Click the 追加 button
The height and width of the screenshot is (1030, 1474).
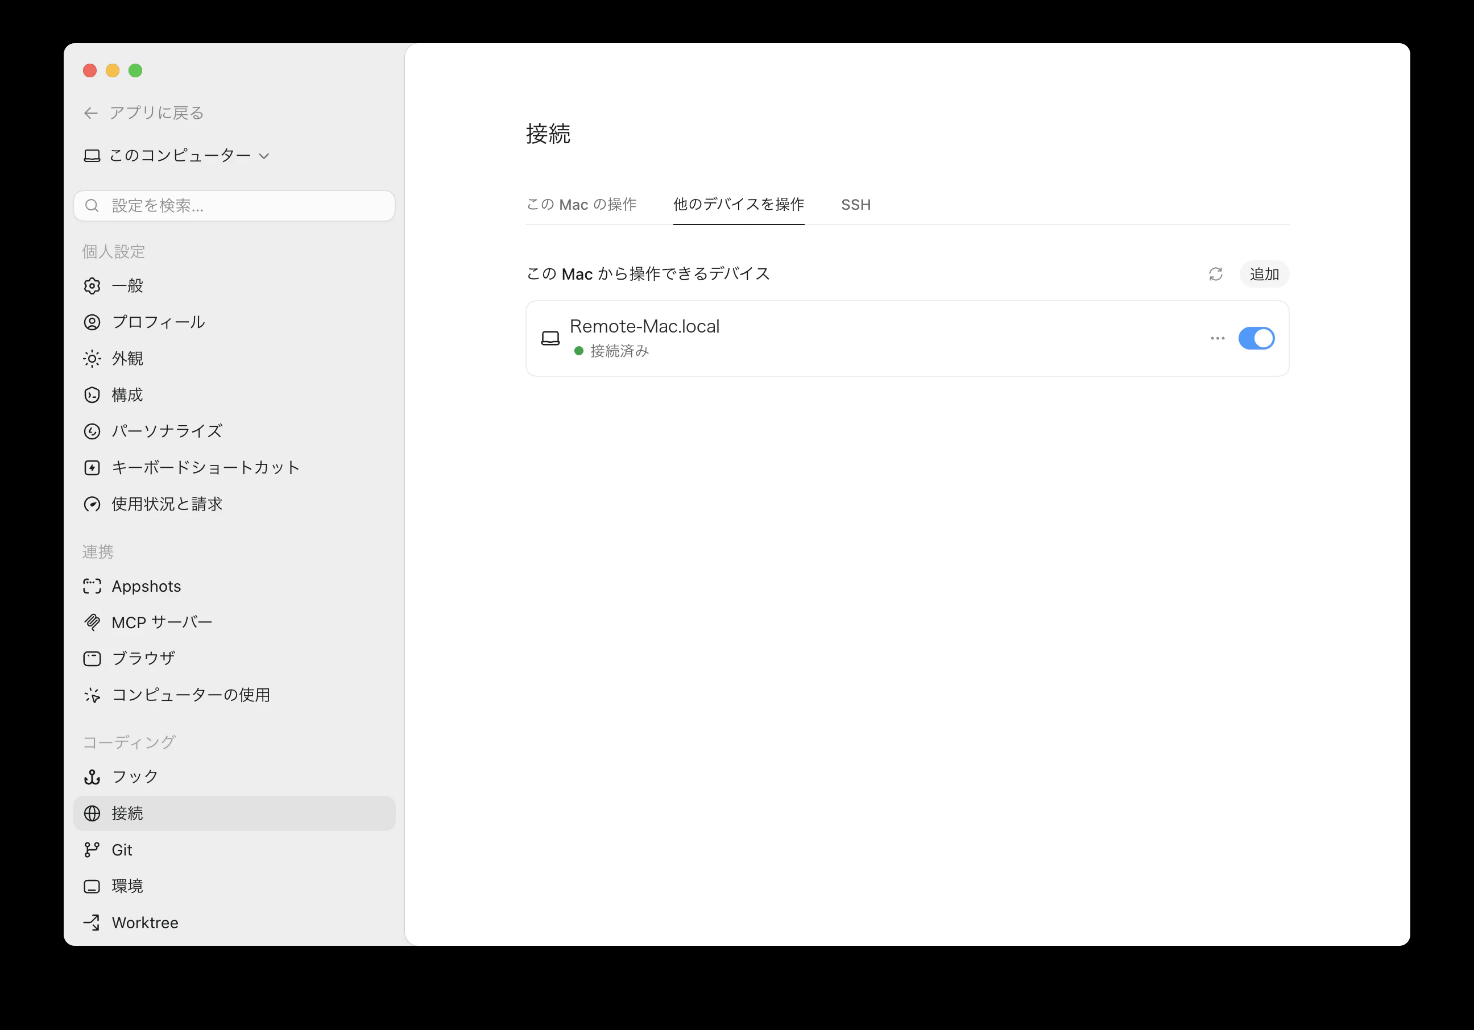(1264, 274)
